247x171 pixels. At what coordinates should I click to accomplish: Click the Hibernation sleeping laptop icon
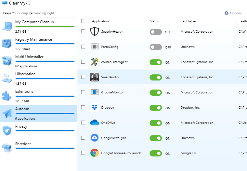(7, 78)
